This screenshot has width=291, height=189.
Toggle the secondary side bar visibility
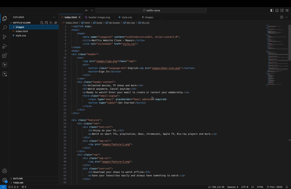pos(282,10)
